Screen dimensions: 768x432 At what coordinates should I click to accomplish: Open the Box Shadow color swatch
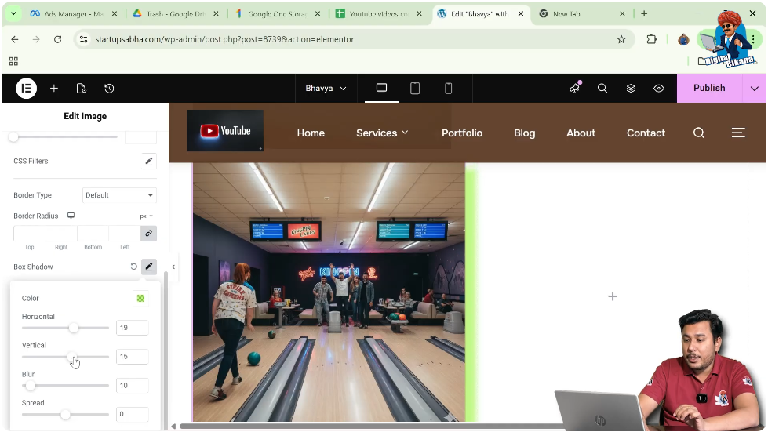tap(140, 298)
